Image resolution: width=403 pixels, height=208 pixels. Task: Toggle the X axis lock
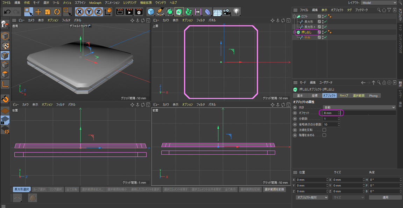pyautogui.click(x=80, y=12)
